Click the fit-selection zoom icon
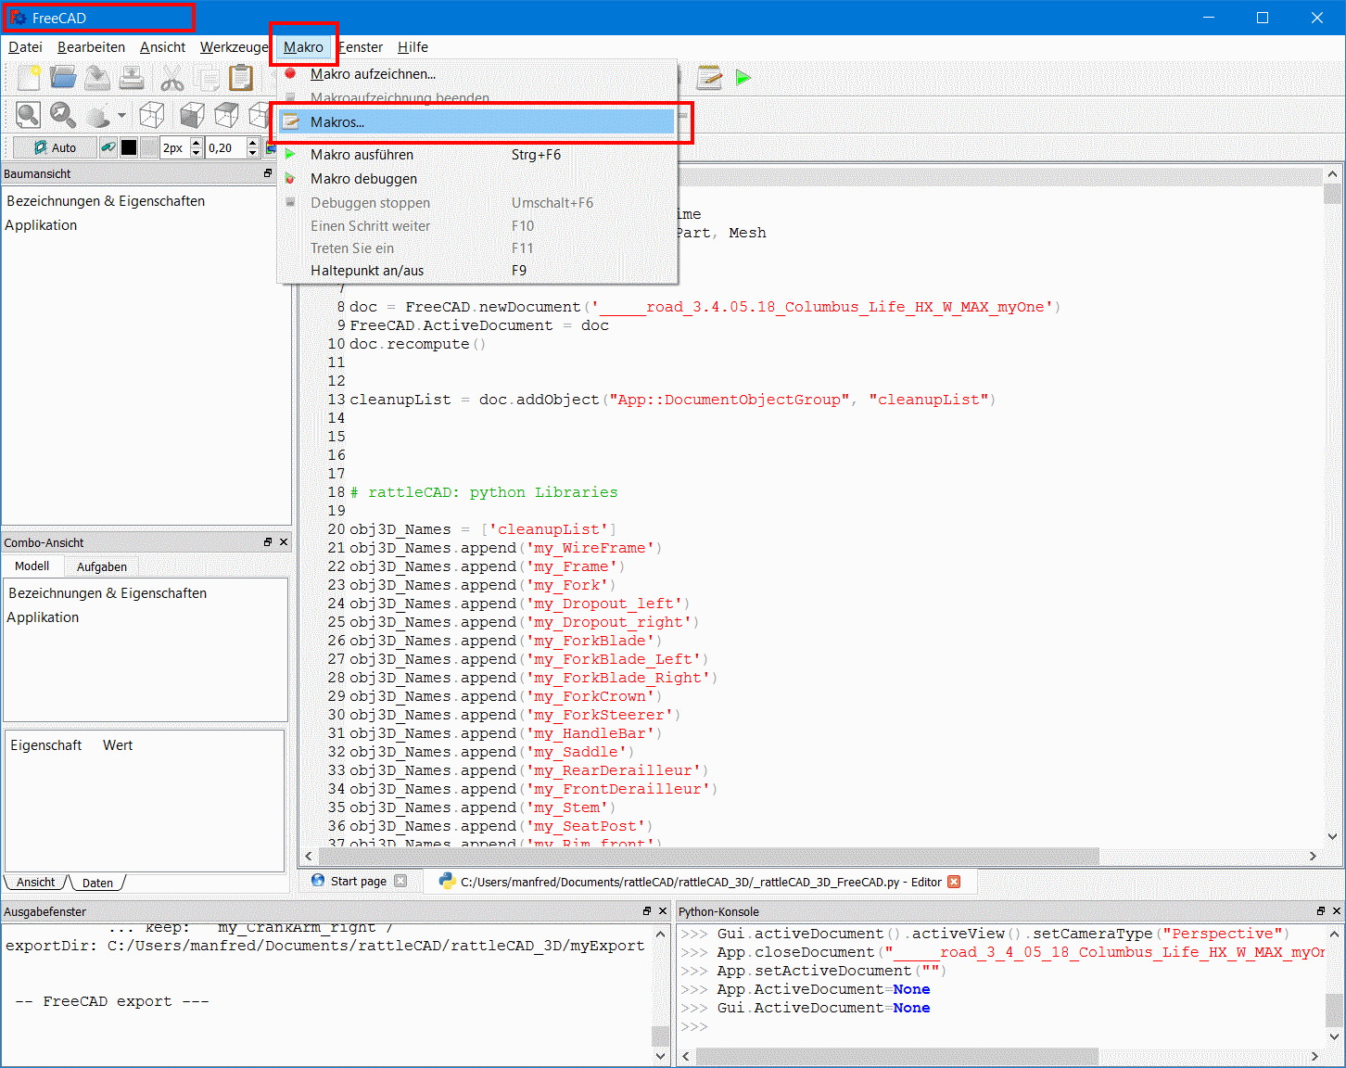This screenshot has width=1346, height=1068. point(63,115)
